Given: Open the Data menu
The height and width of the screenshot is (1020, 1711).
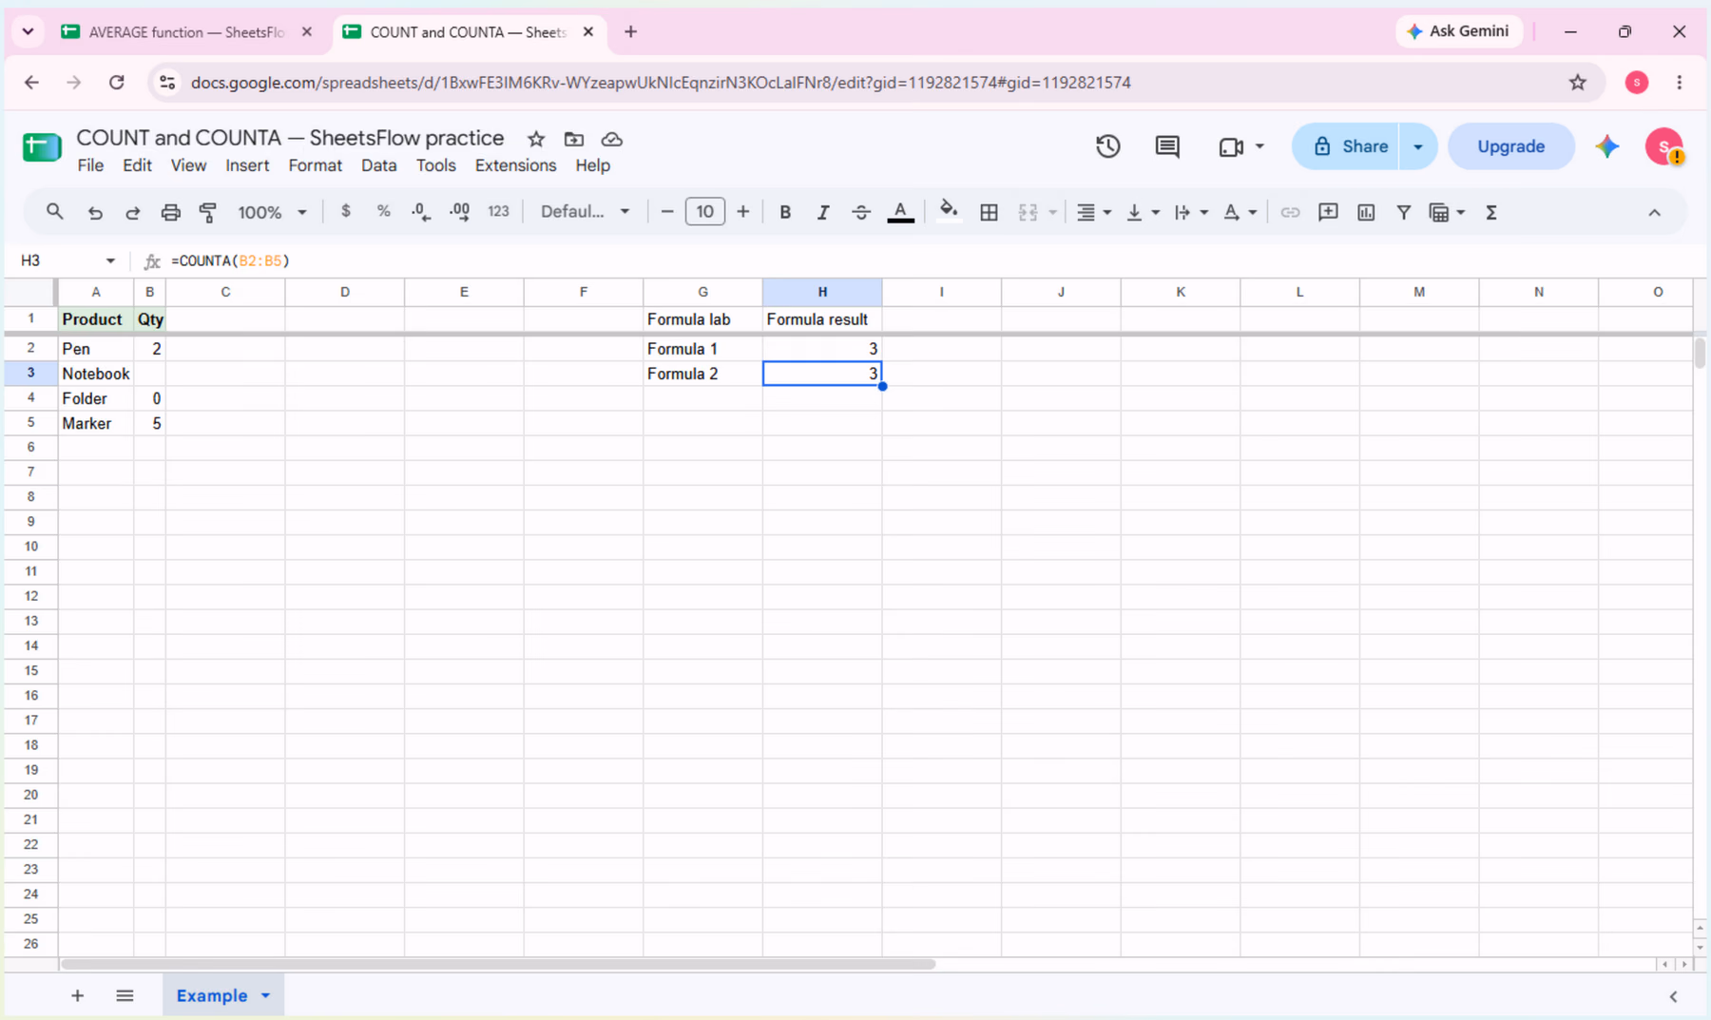Looking at the screenshot, I should 378,165.
